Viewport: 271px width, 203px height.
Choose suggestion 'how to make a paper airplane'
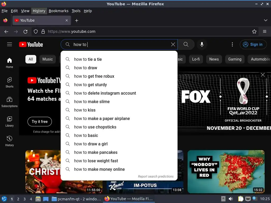pos(119,118)
